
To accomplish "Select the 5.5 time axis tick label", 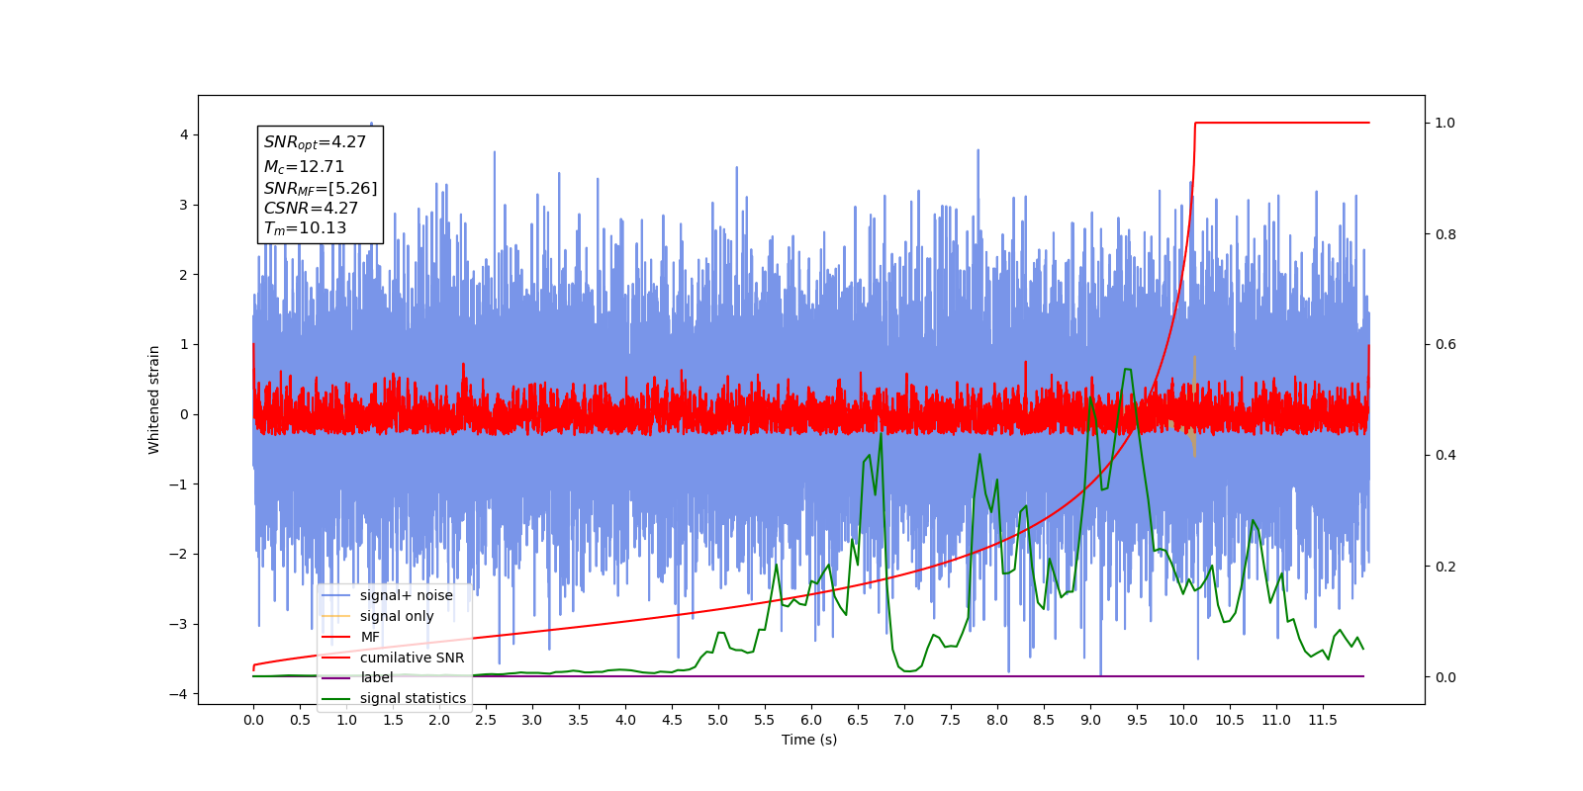I will (765, 720).
